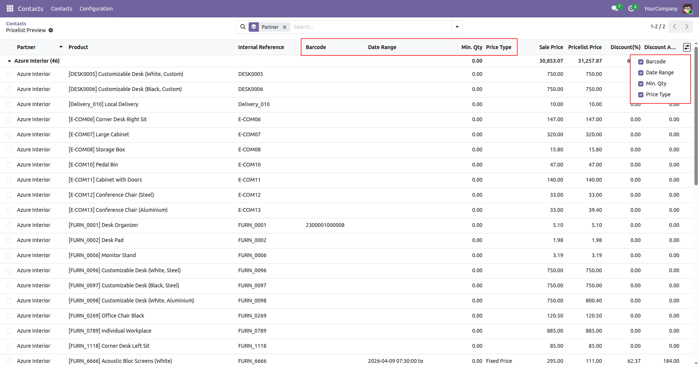
Task: Open the chat messages icon
Action: pos(615,8)
